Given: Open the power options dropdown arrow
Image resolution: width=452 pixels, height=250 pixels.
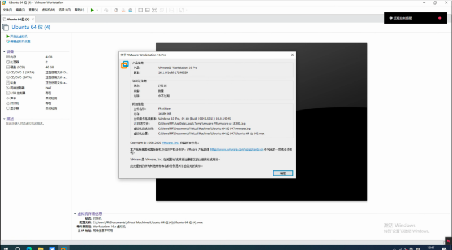Looking at the screenshot, I should click(97, 10).
